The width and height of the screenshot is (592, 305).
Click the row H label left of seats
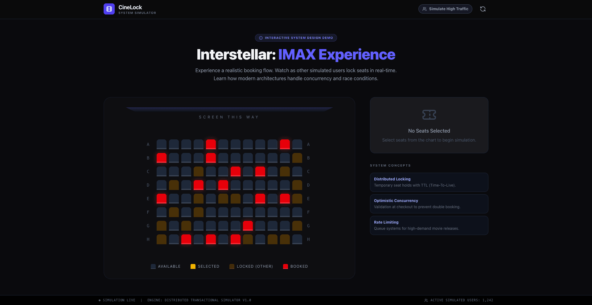pos(148,239)
